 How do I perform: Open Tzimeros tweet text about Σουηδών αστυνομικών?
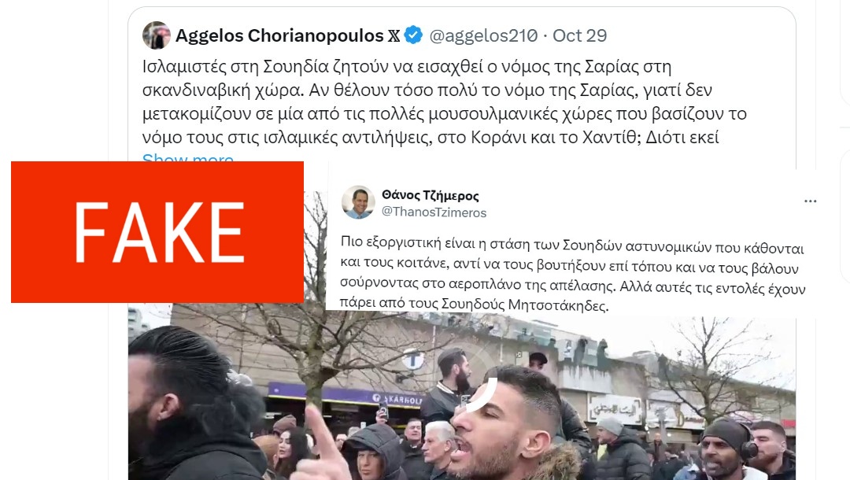[x=572, y=275]
